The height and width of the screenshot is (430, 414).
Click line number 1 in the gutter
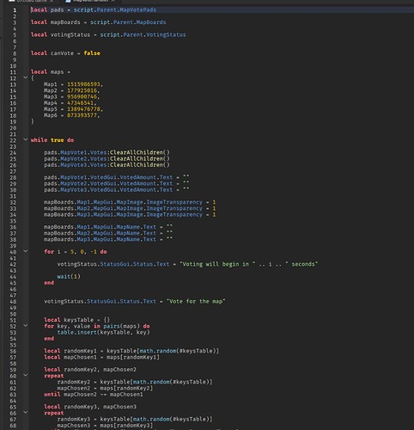(x=15, y=10)
